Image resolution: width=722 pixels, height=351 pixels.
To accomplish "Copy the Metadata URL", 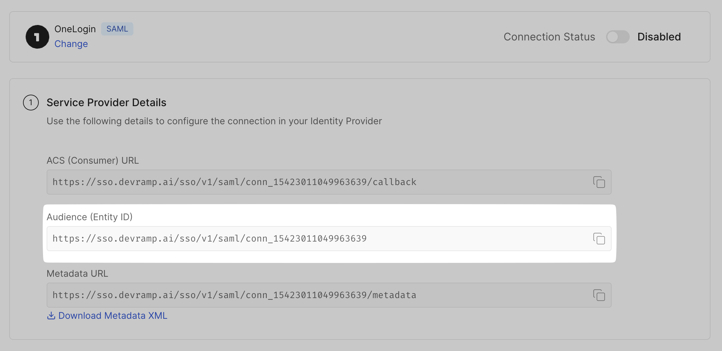I will coord(599,295).
